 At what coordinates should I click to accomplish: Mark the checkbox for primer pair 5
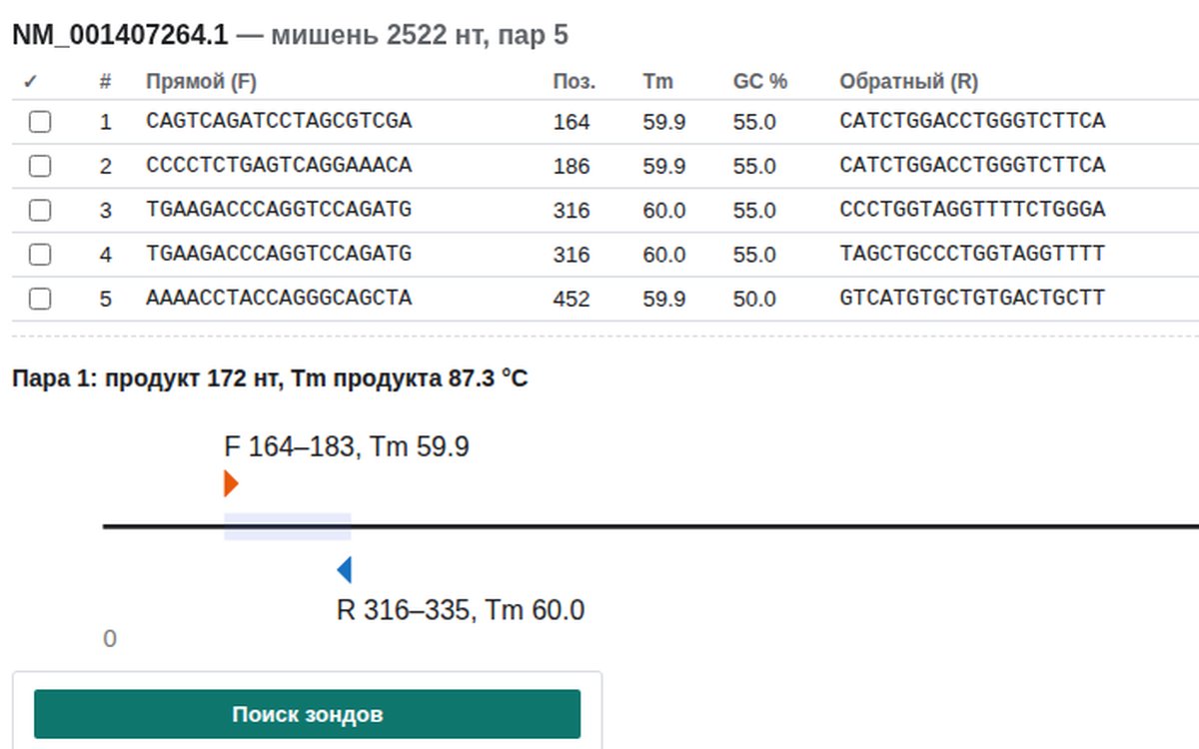[40, 298]
